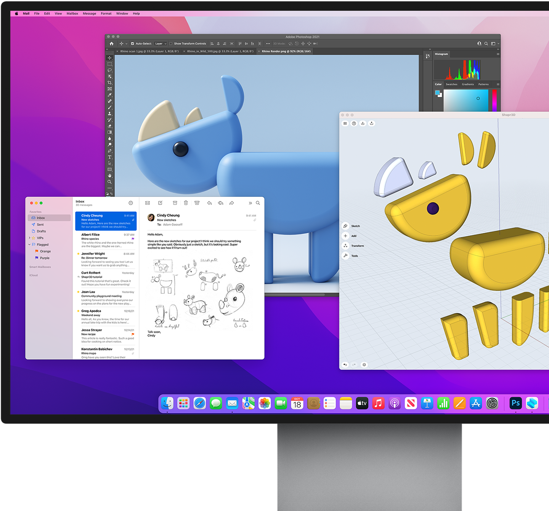Open the Transform tool in Shapr3D
This screenshot has width=549, height=511.
[345, 246]
